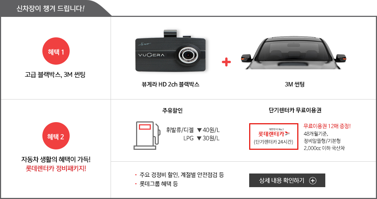Click the red 무료이용권 12매 증정! text

(327, 126)
